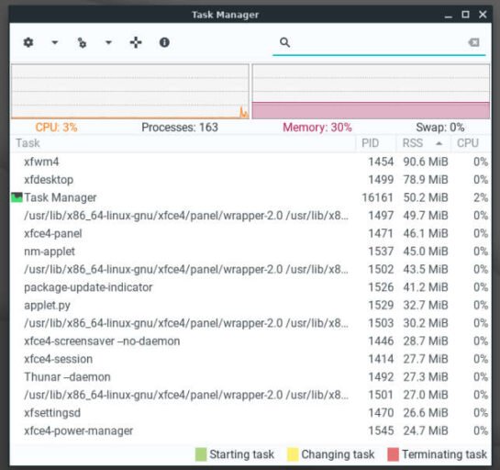Screen dimensions: 500x470
Task: Click the identify window crosshair icon
Action: coord(136,42)
